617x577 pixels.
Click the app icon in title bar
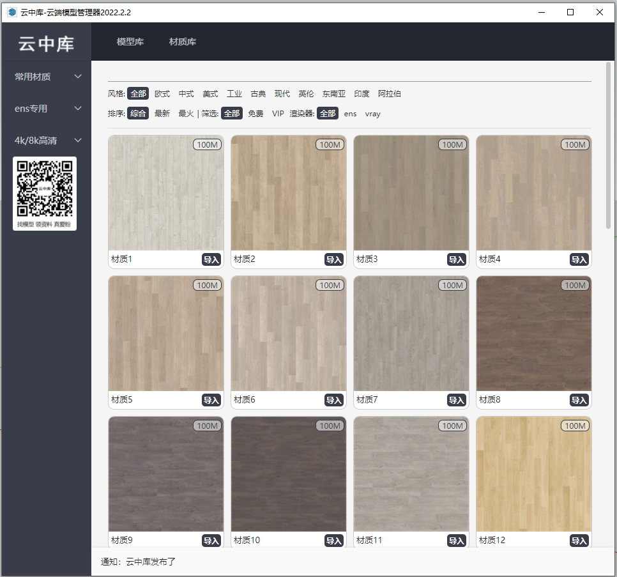tap(12, 12)
